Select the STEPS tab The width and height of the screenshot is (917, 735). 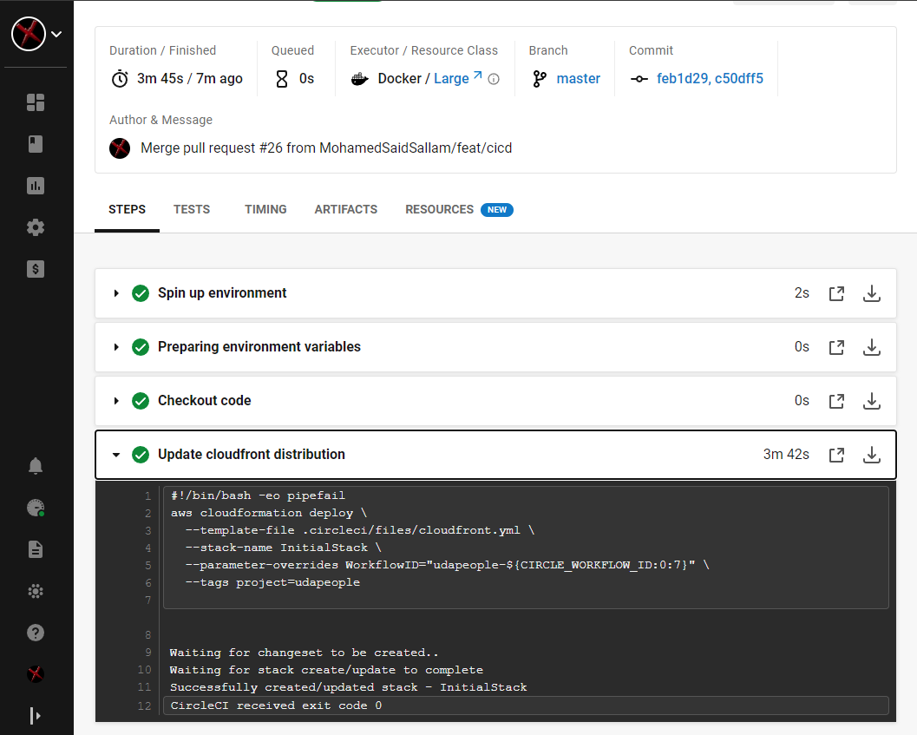click(x=127, y=209)
